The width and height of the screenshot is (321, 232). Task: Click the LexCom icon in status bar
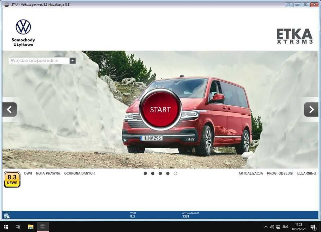(7, 215)
